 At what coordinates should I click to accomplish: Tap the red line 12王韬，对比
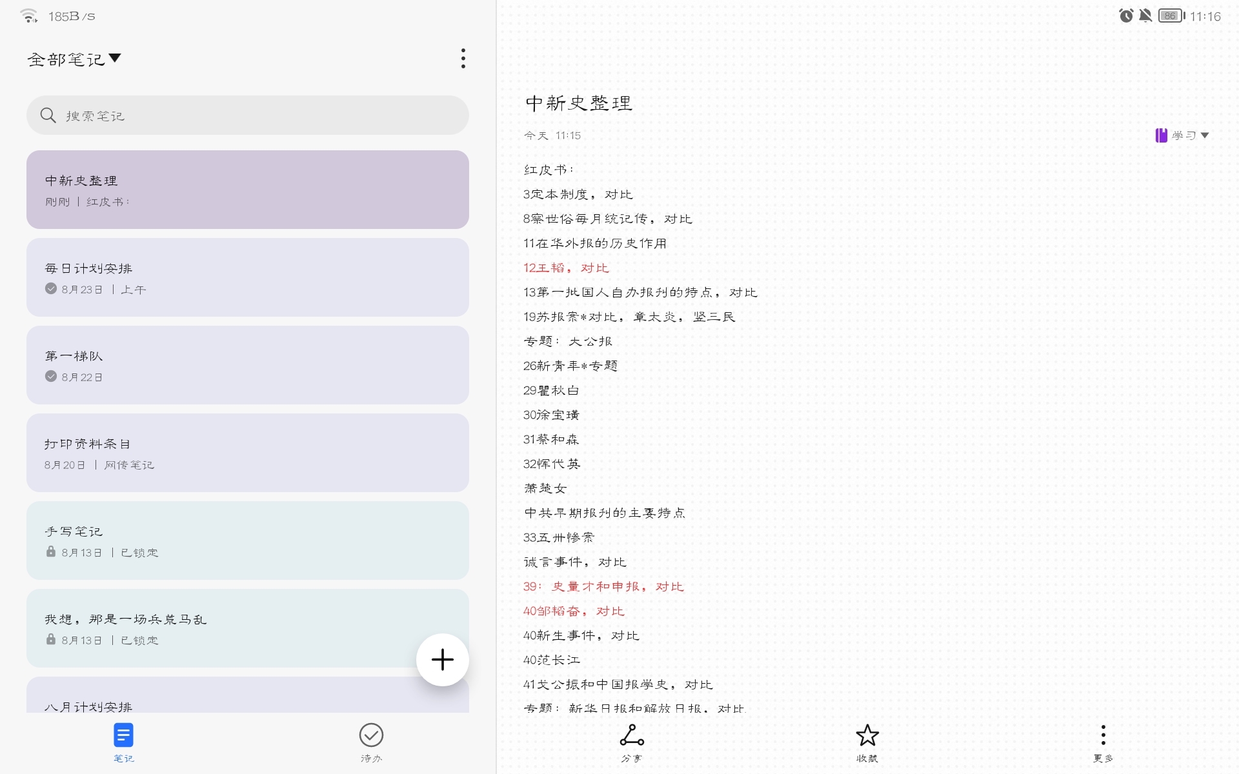point(566,268)
